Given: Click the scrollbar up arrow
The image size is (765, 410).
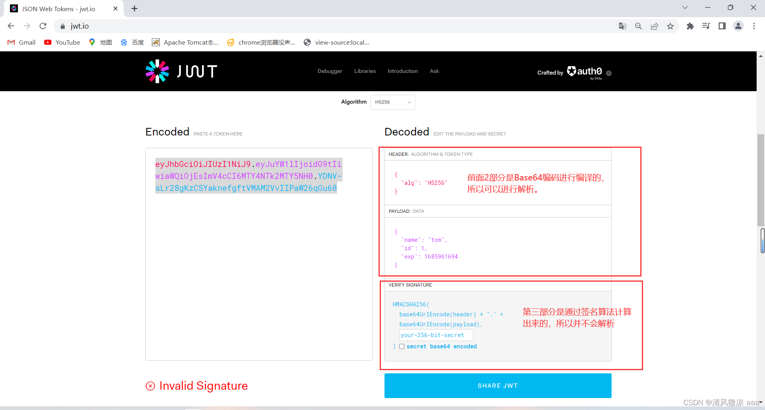Looking at the screenshot, I should (761, 56).
